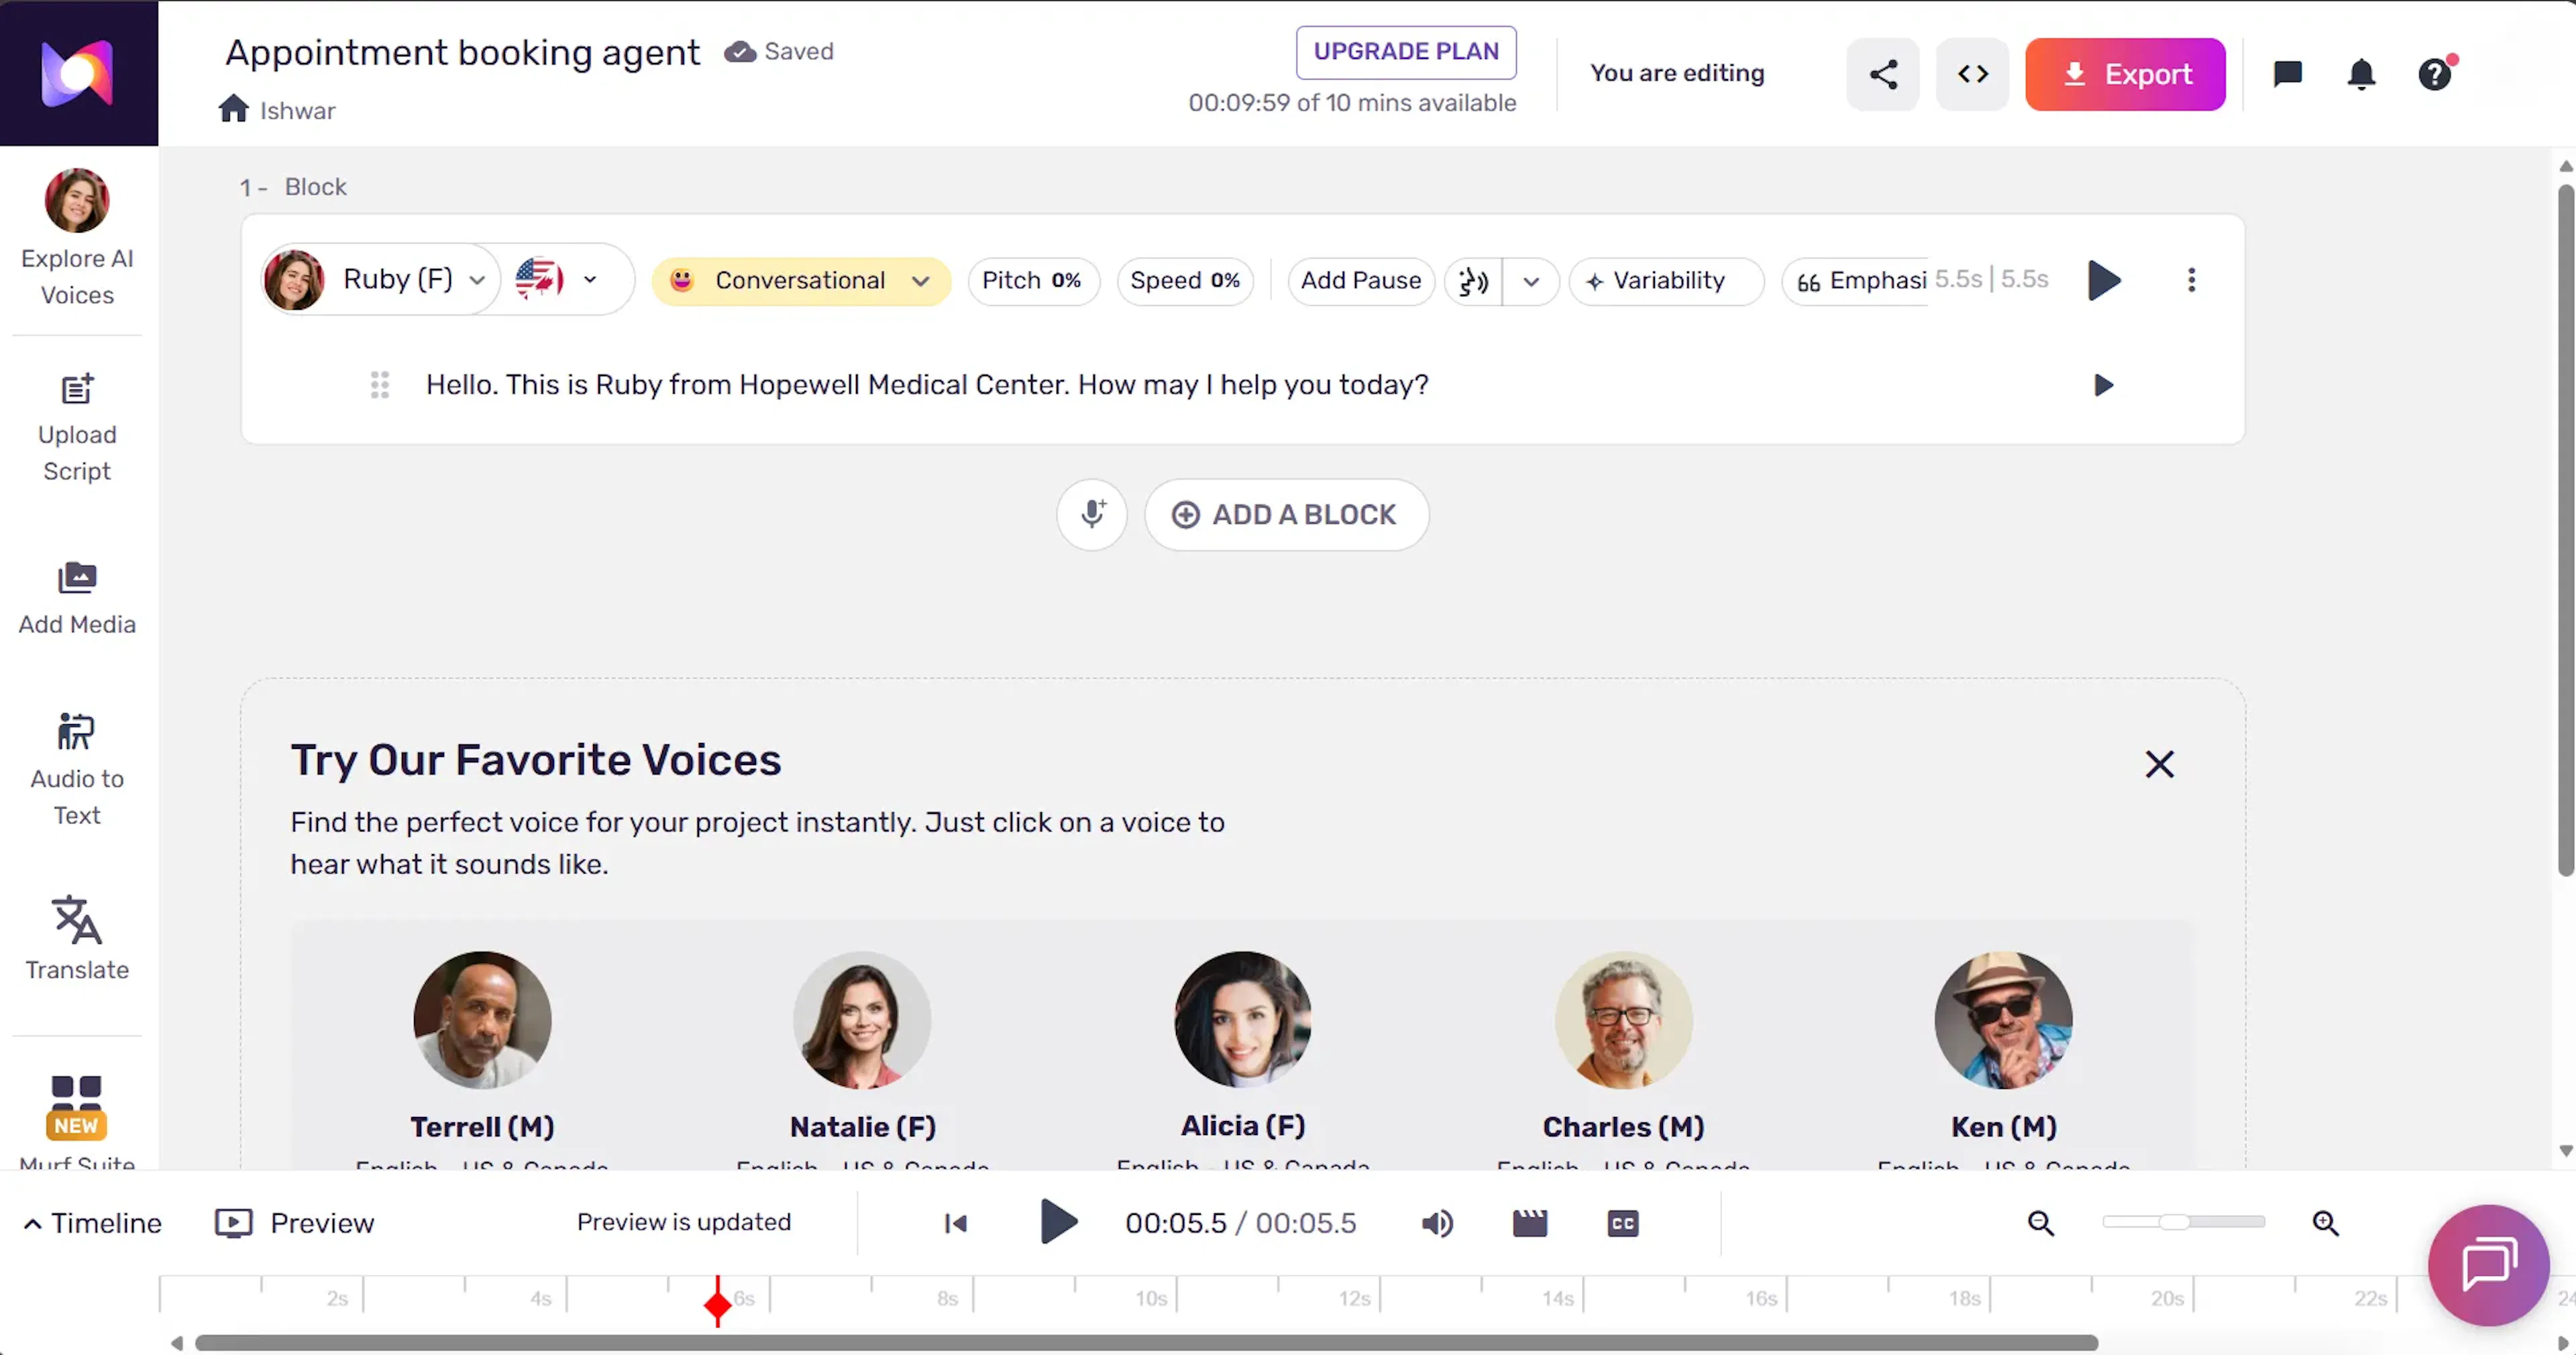Close the Favorite Voices panel

tap(2160, 764)
